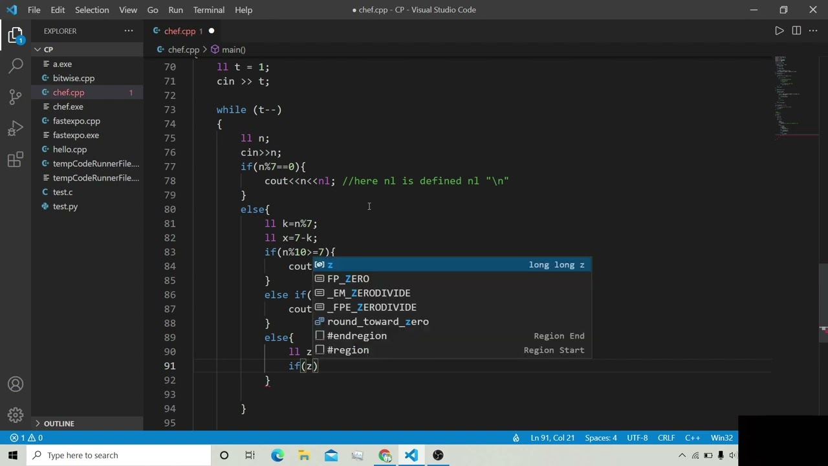Screen dimensions: 828x466
Task: Choose _EM_ZERODIVIDE from suggestions
Action: [x=452, y=293]
